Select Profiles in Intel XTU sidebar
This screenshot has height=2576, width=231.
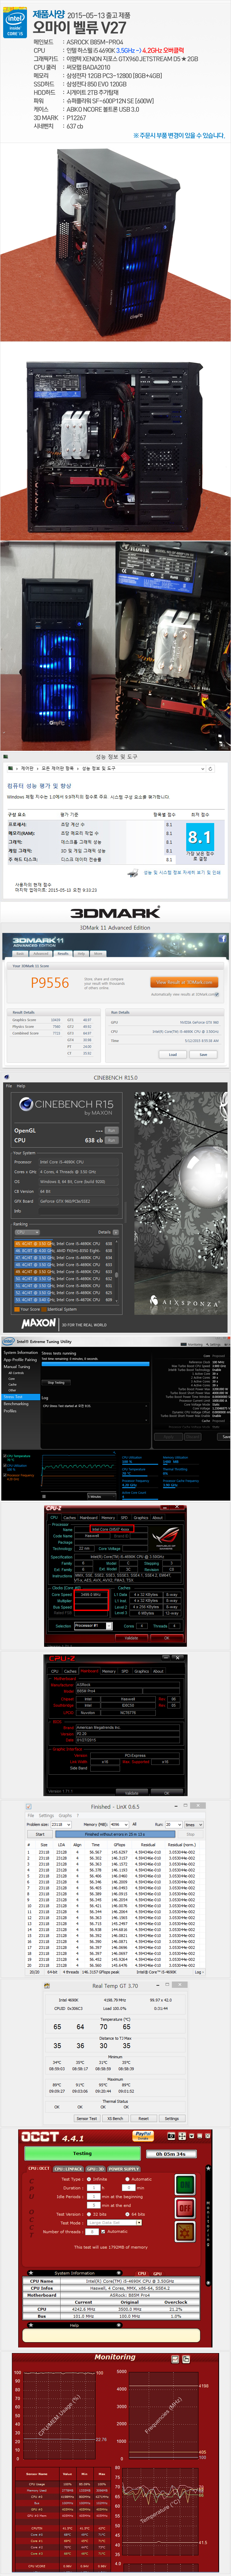(x=10, y=1411)
